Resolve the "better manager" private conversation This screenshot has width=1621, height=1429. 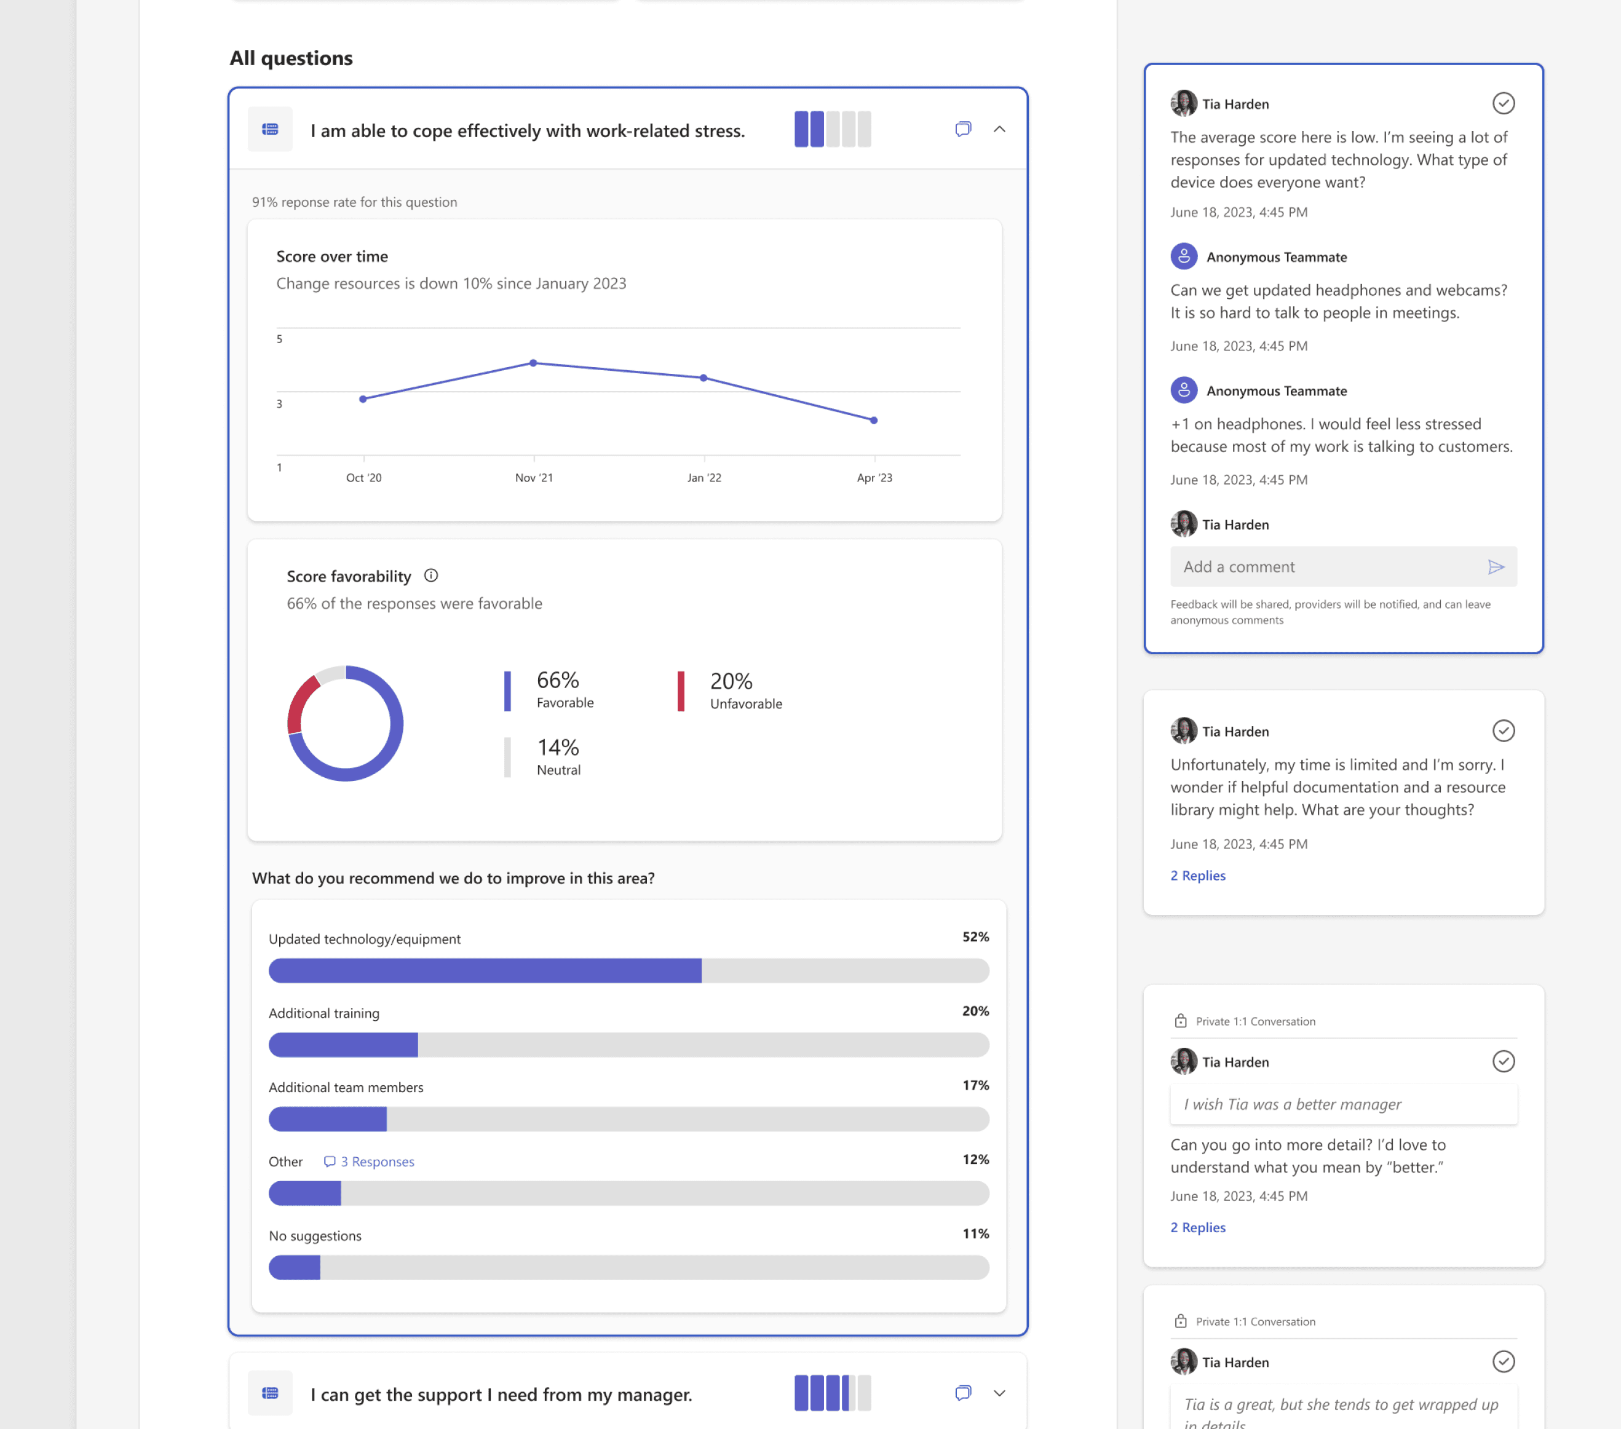pos(1503,1062)
